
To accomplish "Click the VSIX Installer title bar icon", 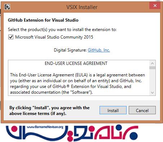I will point(7,7).
